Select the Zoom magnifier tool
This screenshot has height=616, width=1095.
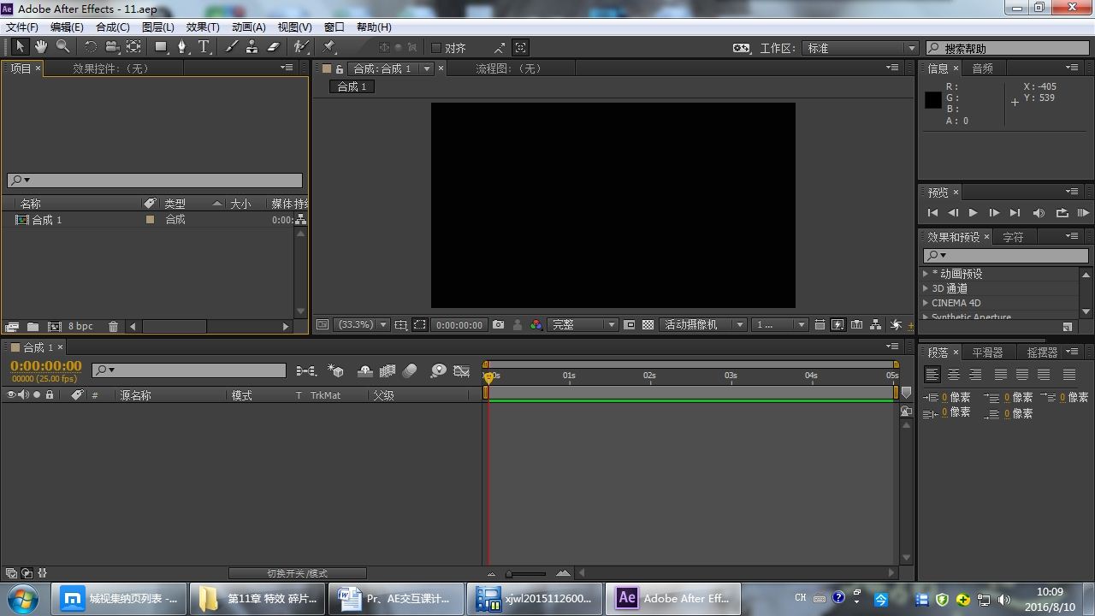[62, 47]
